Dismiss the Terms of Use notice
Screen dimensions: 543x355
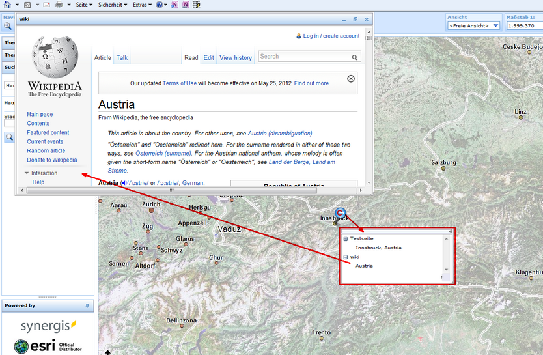(x=351, y=79)
